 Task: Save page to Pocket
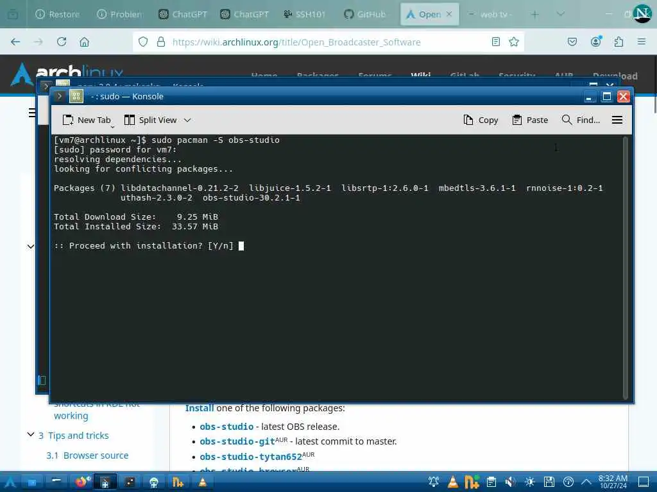572,42
